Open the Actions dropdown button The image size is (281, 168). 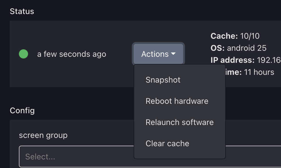pos(158,54)
